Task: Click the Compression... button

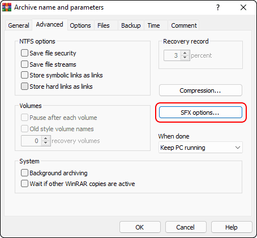Action: tap(200, 90)
